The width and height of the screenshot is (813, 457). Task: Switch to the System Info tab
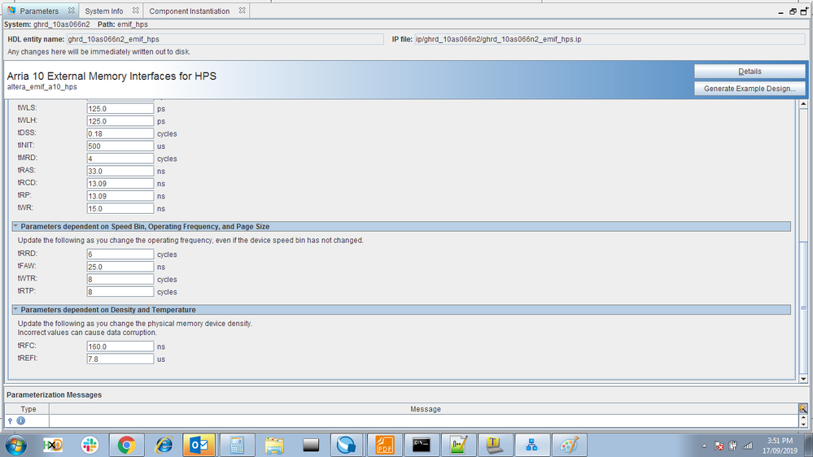click(104, 11)
